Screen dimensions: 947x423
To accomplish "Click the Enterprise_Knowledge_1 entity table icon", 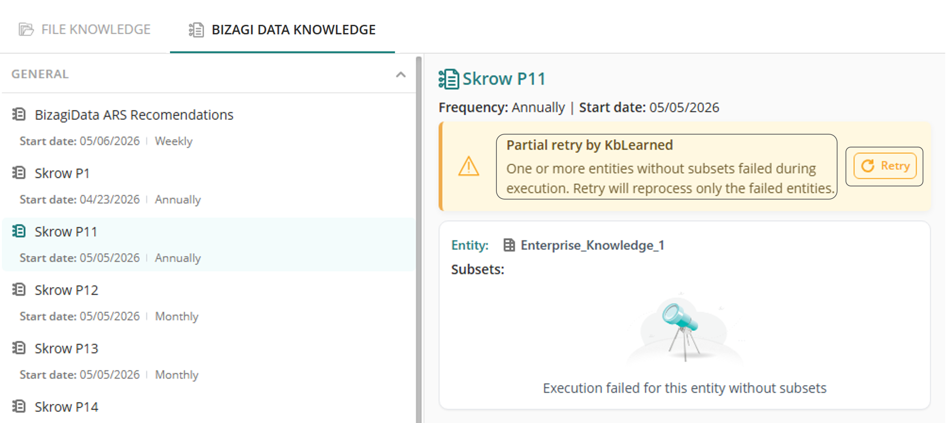I will click(509, 245).
